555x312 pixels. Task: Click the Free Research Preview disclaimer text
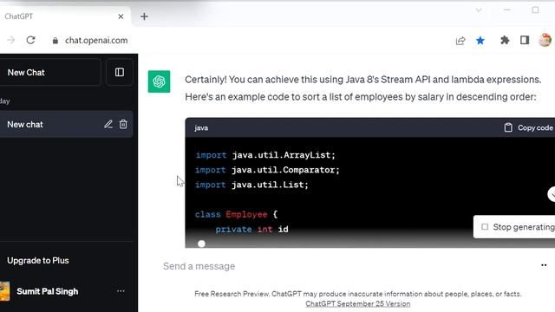(358, 294)
